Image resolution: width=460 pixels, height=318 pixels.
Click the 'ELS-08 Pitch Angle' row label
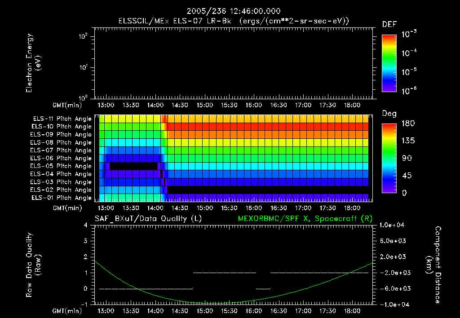[61, 142]
